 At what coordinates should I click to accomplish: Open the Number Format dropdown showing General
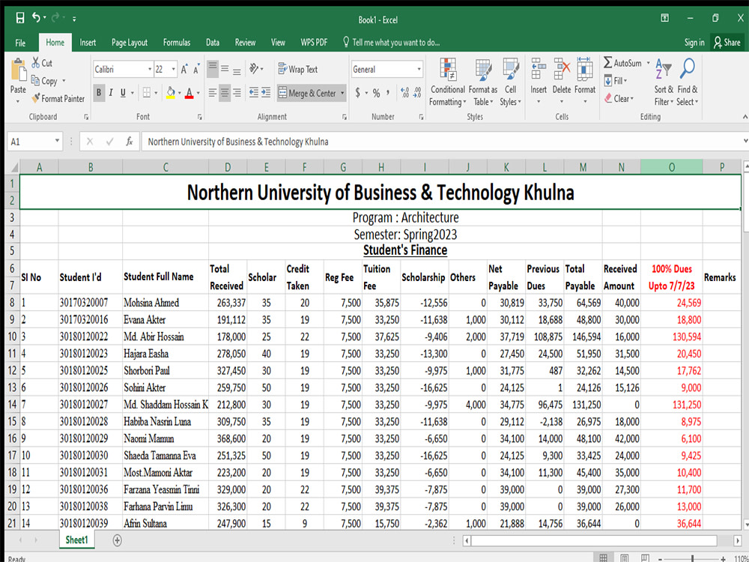[387, 68]
